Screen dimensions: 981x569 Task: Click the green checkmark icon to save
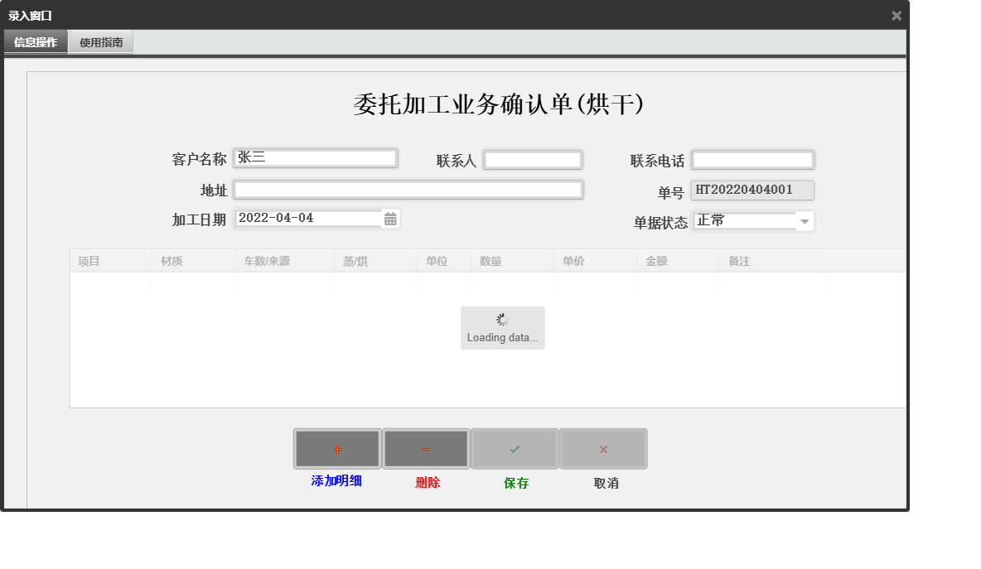click(514, 448)
